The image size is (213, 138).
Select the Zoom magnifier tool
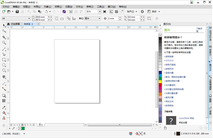[x=4, y=43]
